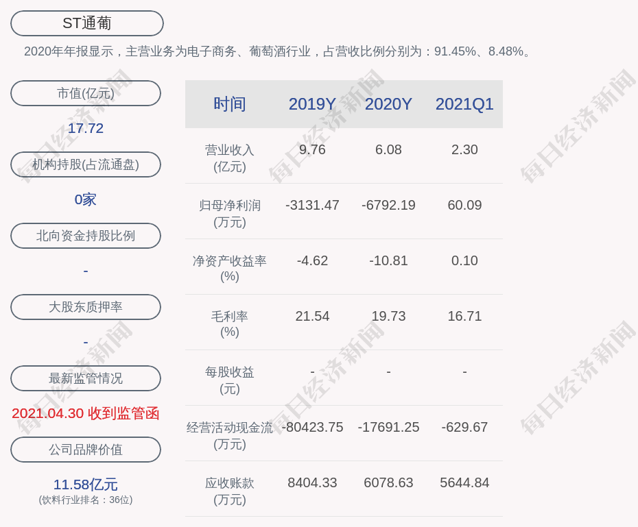Select the 0家 institutional holding value
This screenshot has width=638, height=527.
point(86,199)
